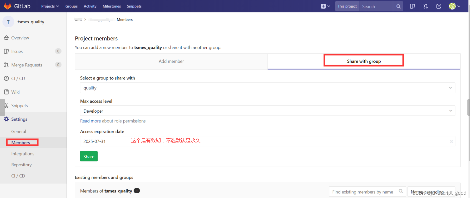Open Groups in top navigation
The image size is (470, 198).
pyautogui.click(x=72, y=6)
